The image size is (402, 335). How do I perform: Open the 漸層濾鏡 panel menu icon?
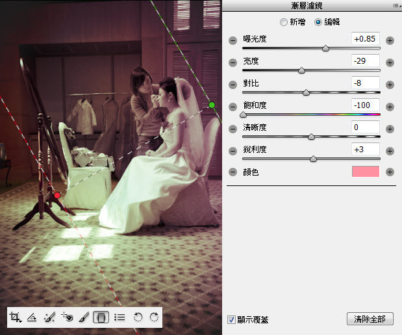pos(397,5)
